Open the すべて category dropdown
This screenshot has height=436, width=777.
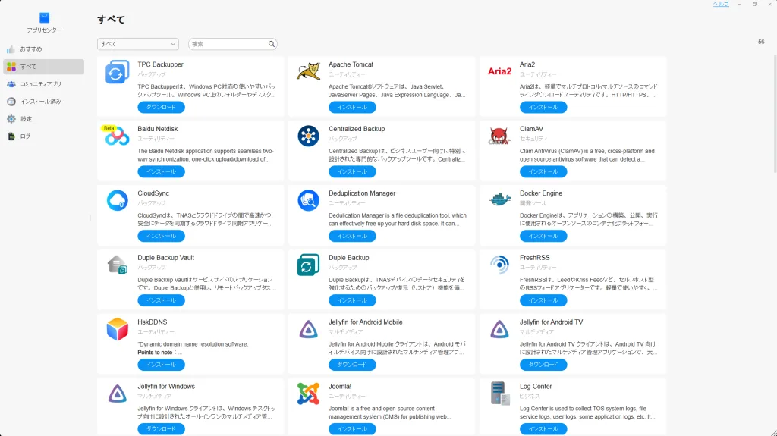(x=138, y=44)
